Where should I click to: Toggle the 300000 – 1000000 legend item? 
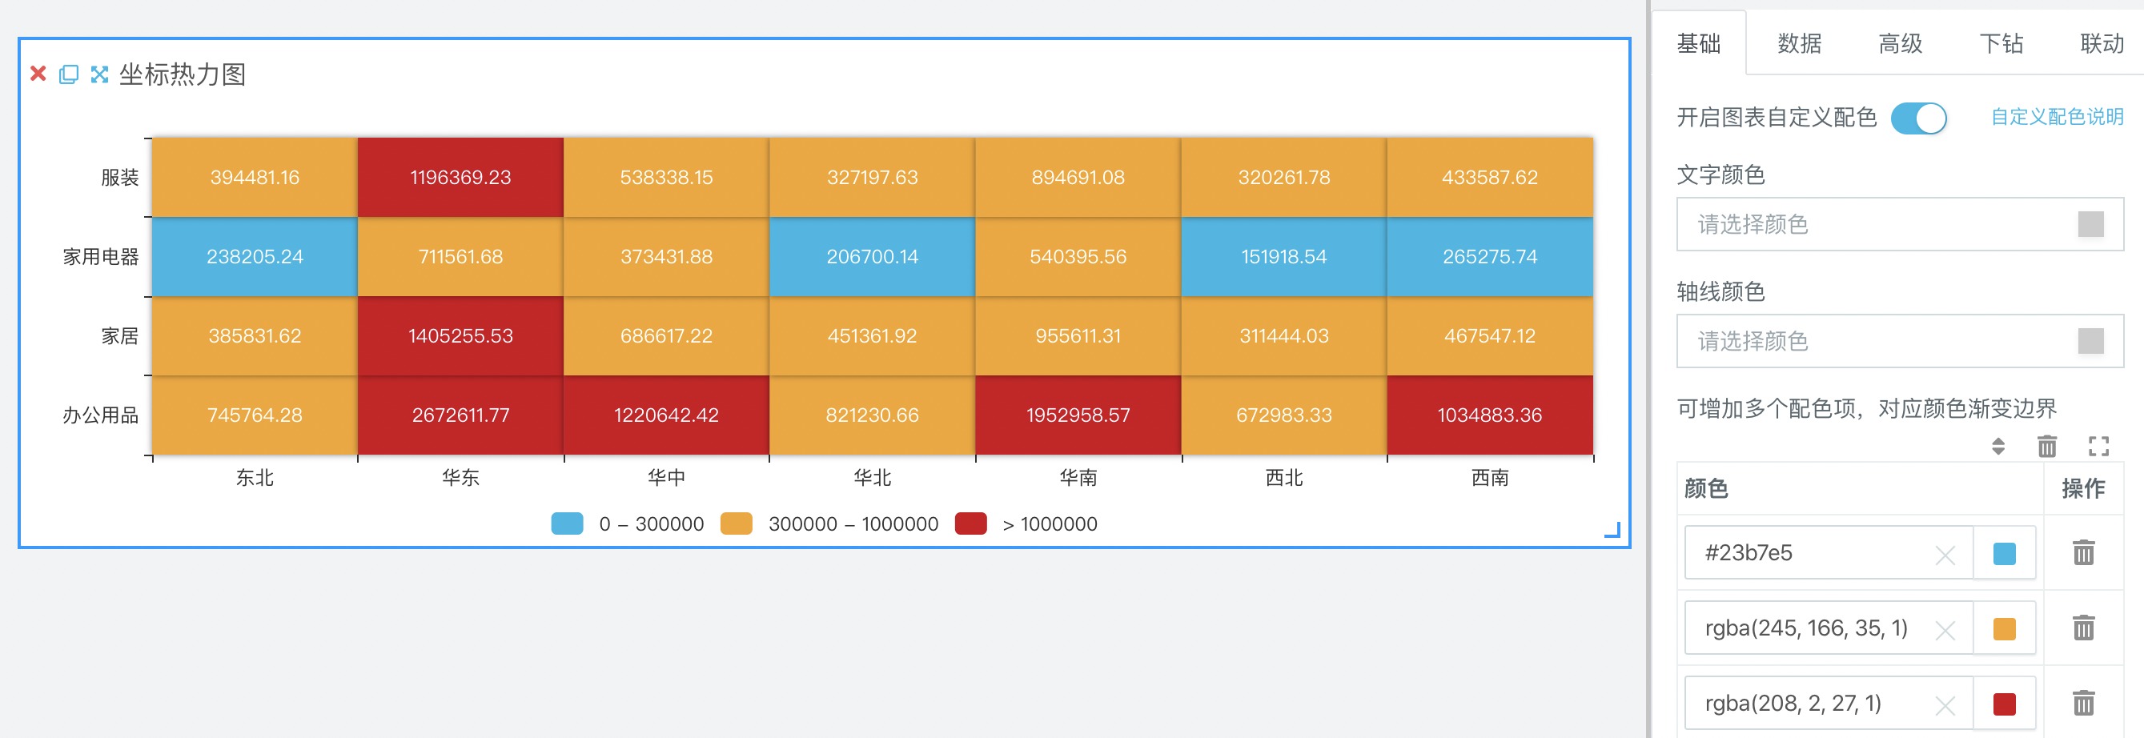point(829,524)
